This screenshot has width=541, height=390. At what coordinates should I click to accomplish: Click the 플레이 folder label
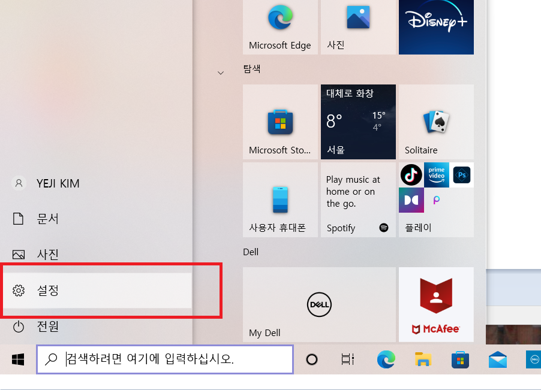pyautogui.click(x=418, y=228)
